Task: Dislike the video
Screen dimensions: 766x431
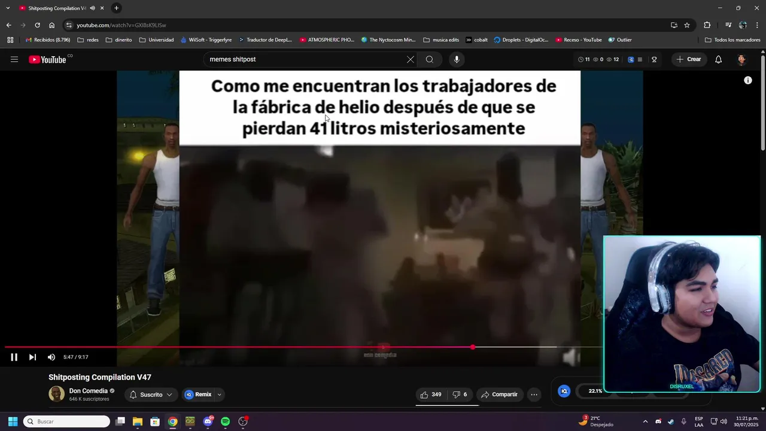Action: (460, 394)
